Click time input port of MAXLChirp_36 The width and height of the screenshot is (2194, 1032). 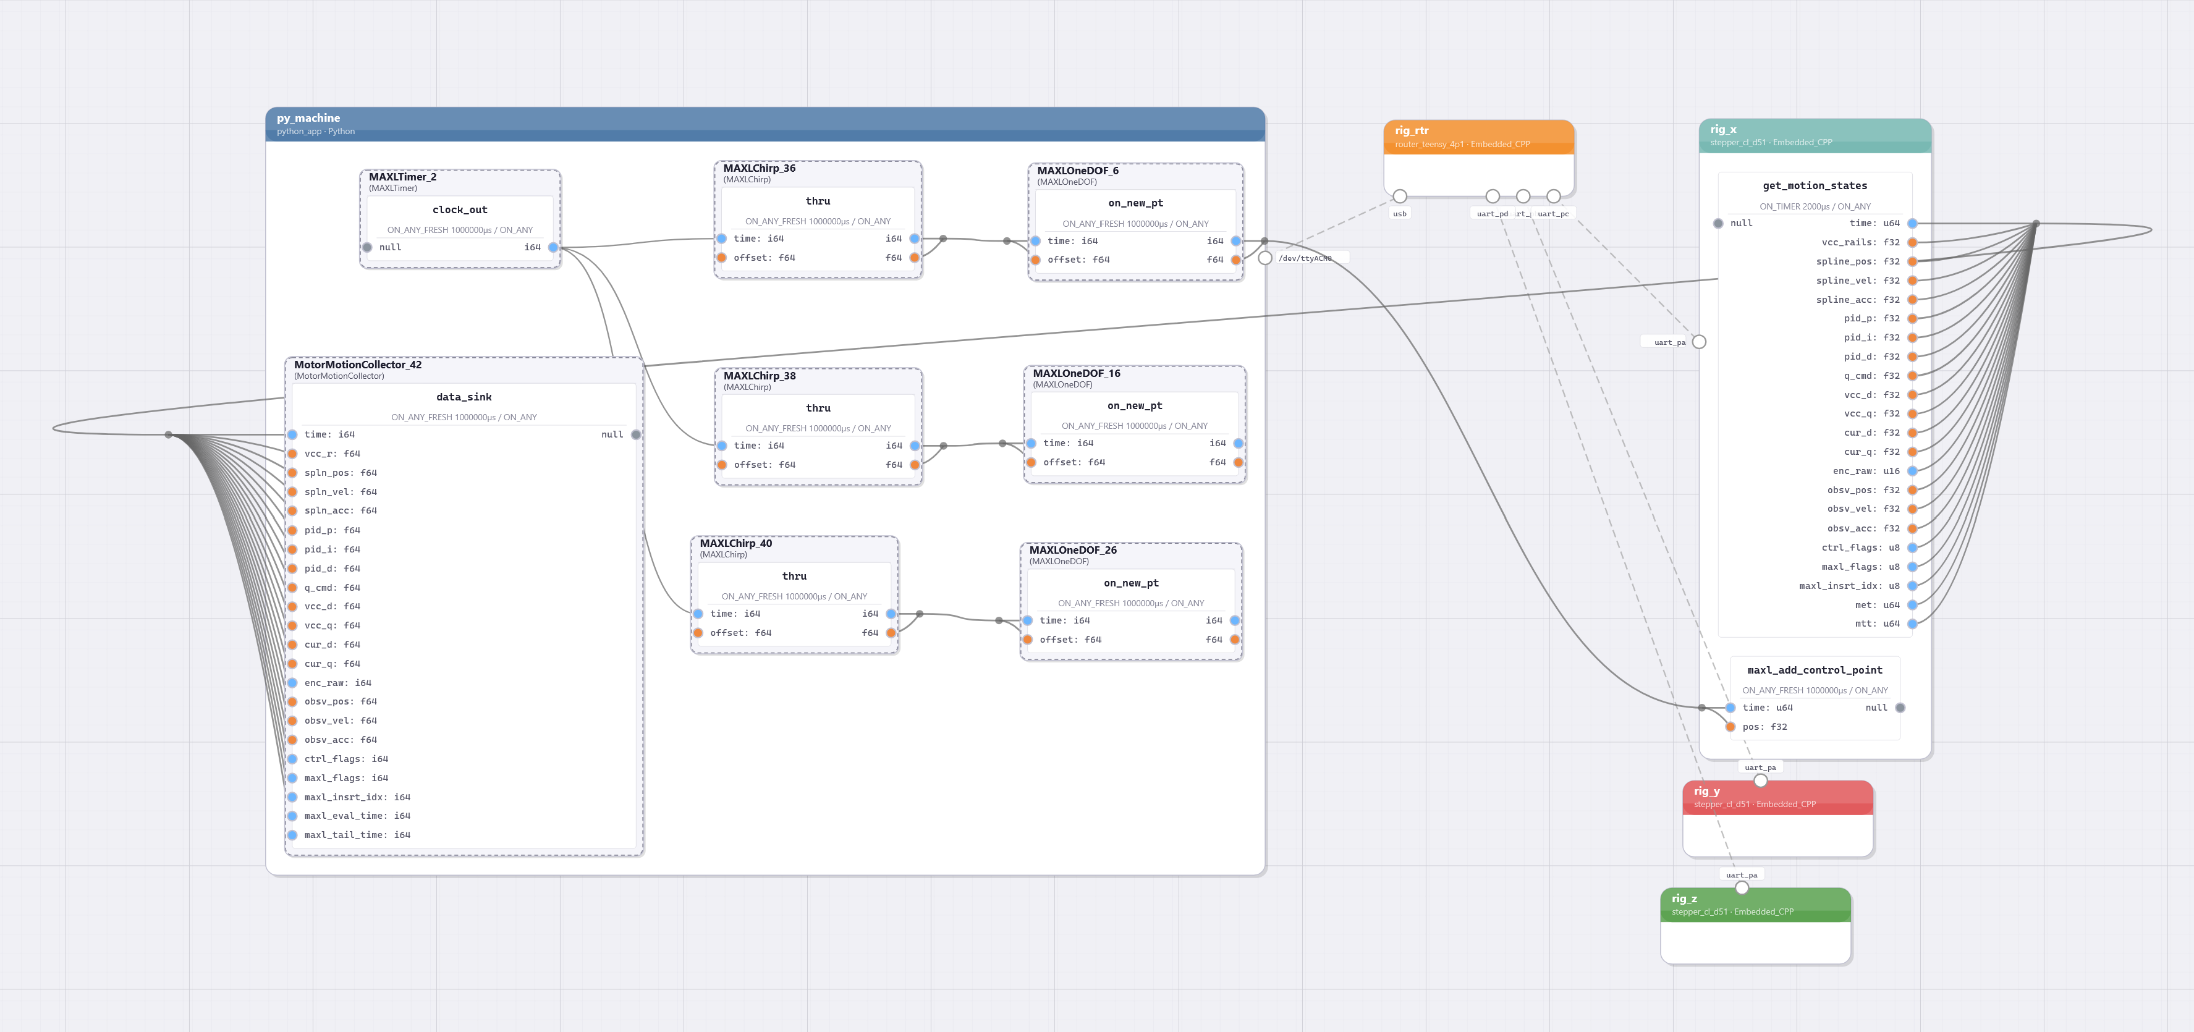coord(721,239)
